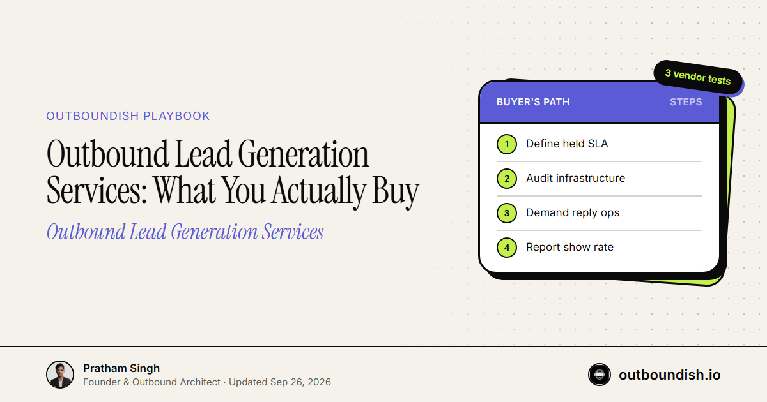Click step number 2 circle

tap(507, 179)
